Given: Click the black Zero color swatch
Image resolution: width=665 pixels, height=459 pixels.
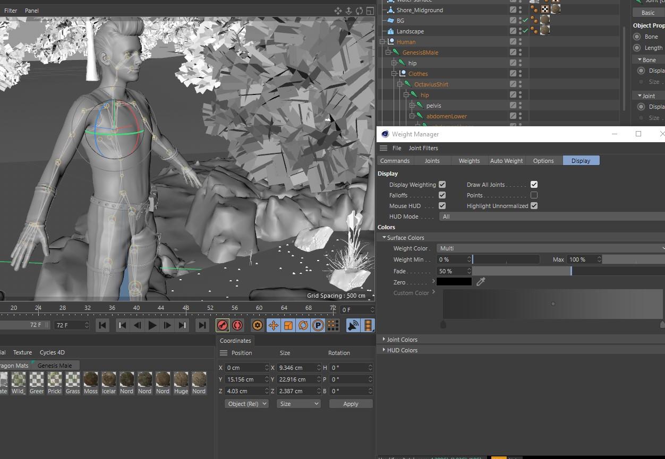Looking at the screenshot, I should tap(454, 282).
